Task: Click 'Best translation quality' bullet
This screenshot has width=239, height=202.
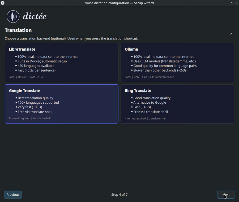Action: coord(35,98)
